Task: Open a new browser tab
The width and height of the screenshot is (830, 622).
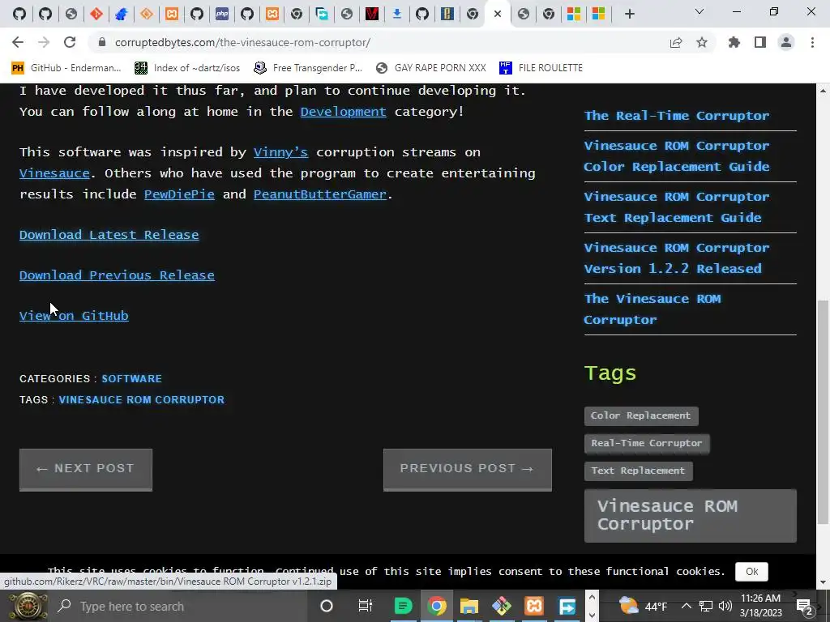Action: (x=629, y=15)
